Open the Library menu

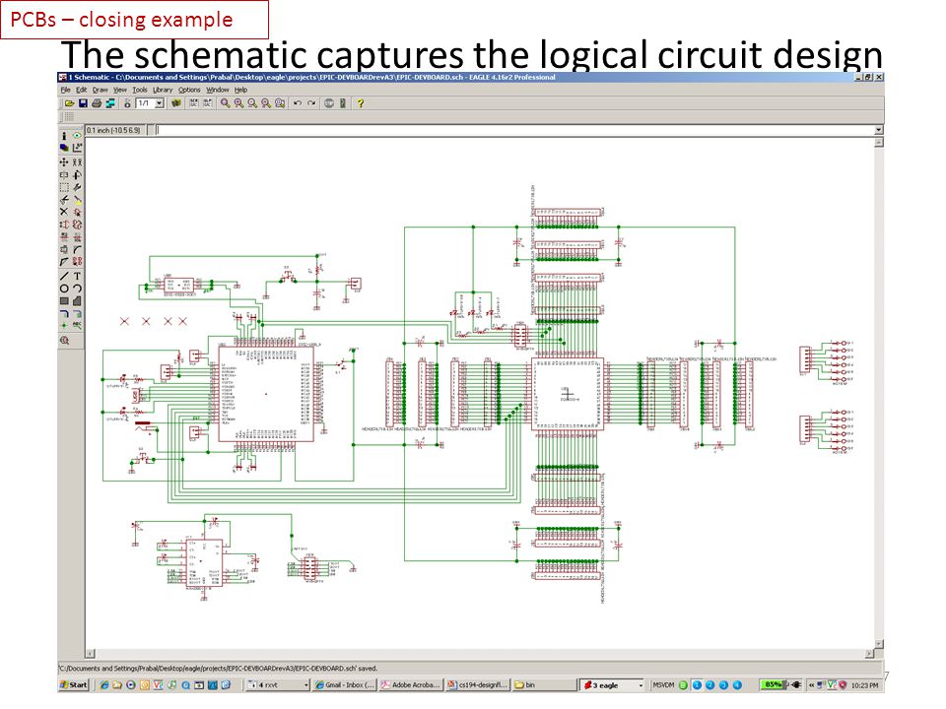pos(163,90)
